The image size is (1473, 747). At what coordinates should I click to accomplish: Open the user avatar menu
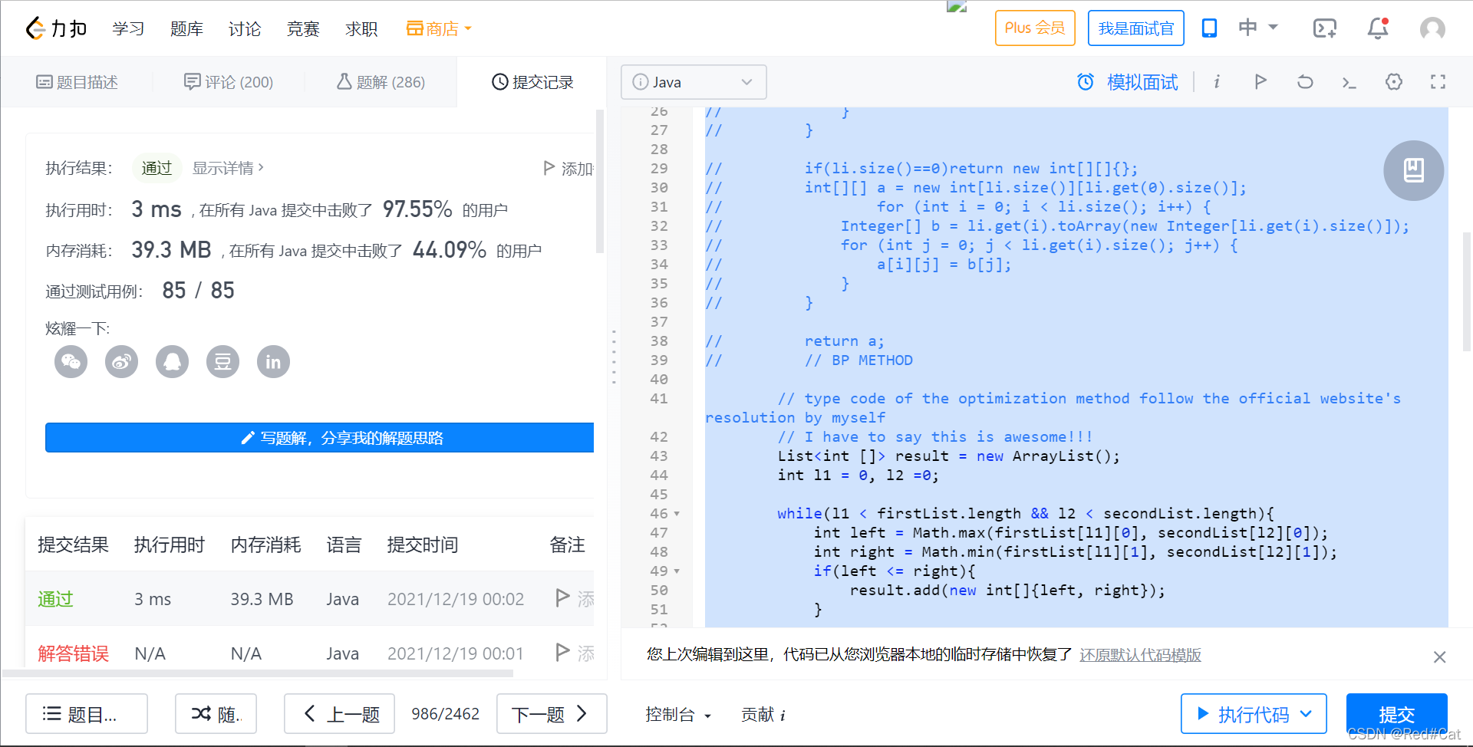[x=1432, y=28]
